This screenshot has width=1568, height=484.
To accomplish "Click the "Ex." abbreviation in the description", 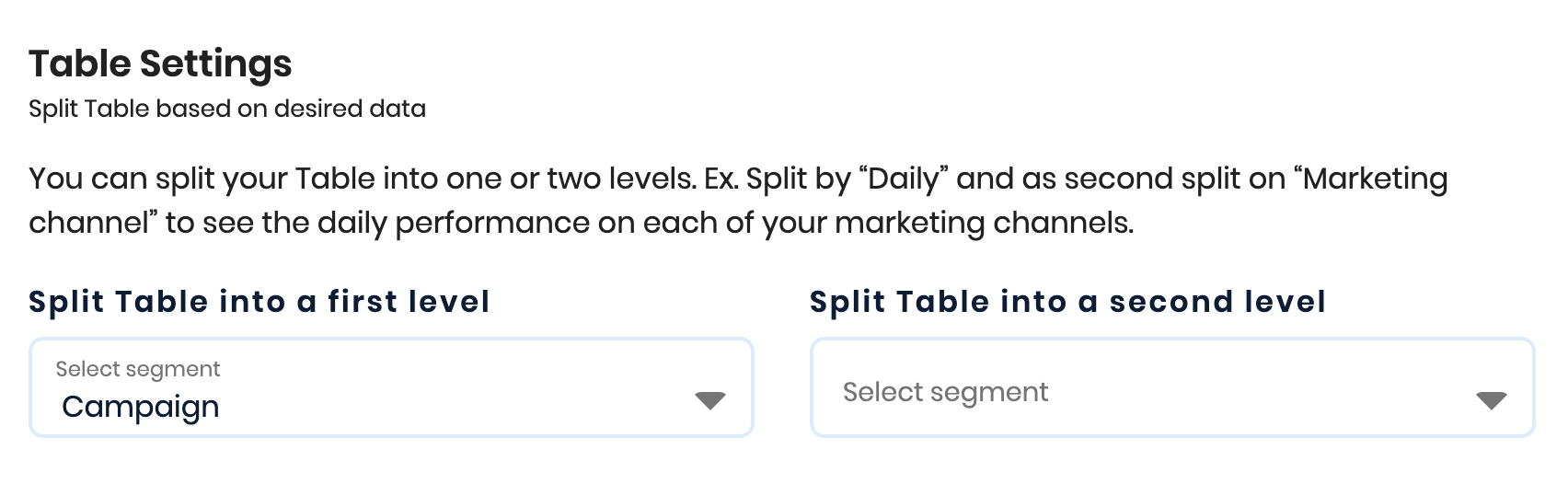I will pos(721,179).
